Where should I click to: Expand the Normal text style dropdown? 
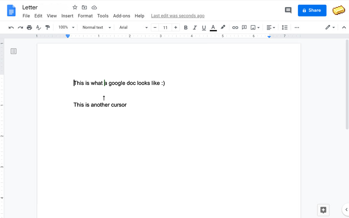(97, 27)
